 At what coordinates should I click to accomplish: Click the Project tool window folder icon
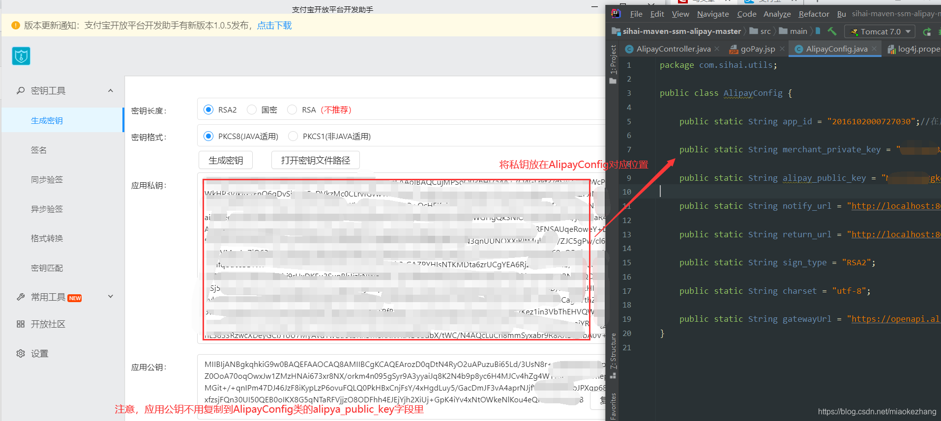click(613, 81)
